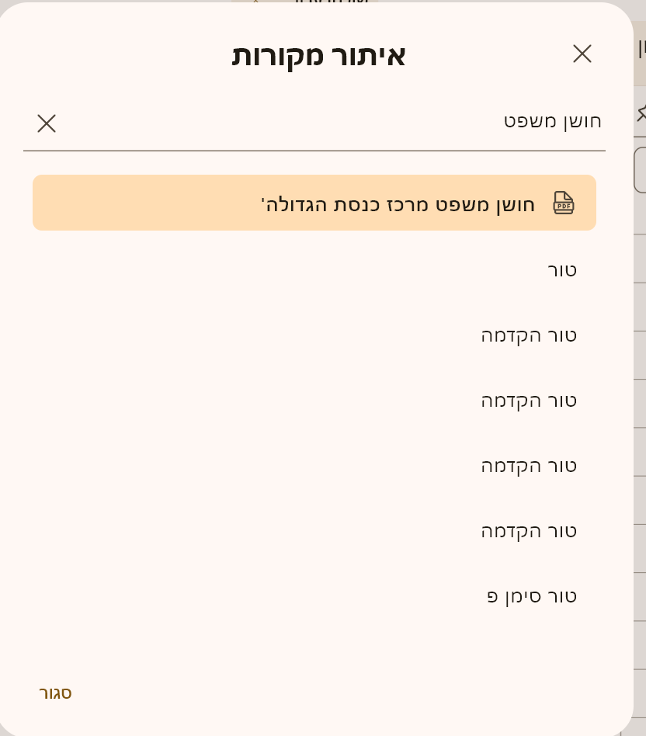Clear the חושן משפט search text
This screenshot has height=736, width=646.
[x=47, y=123]
